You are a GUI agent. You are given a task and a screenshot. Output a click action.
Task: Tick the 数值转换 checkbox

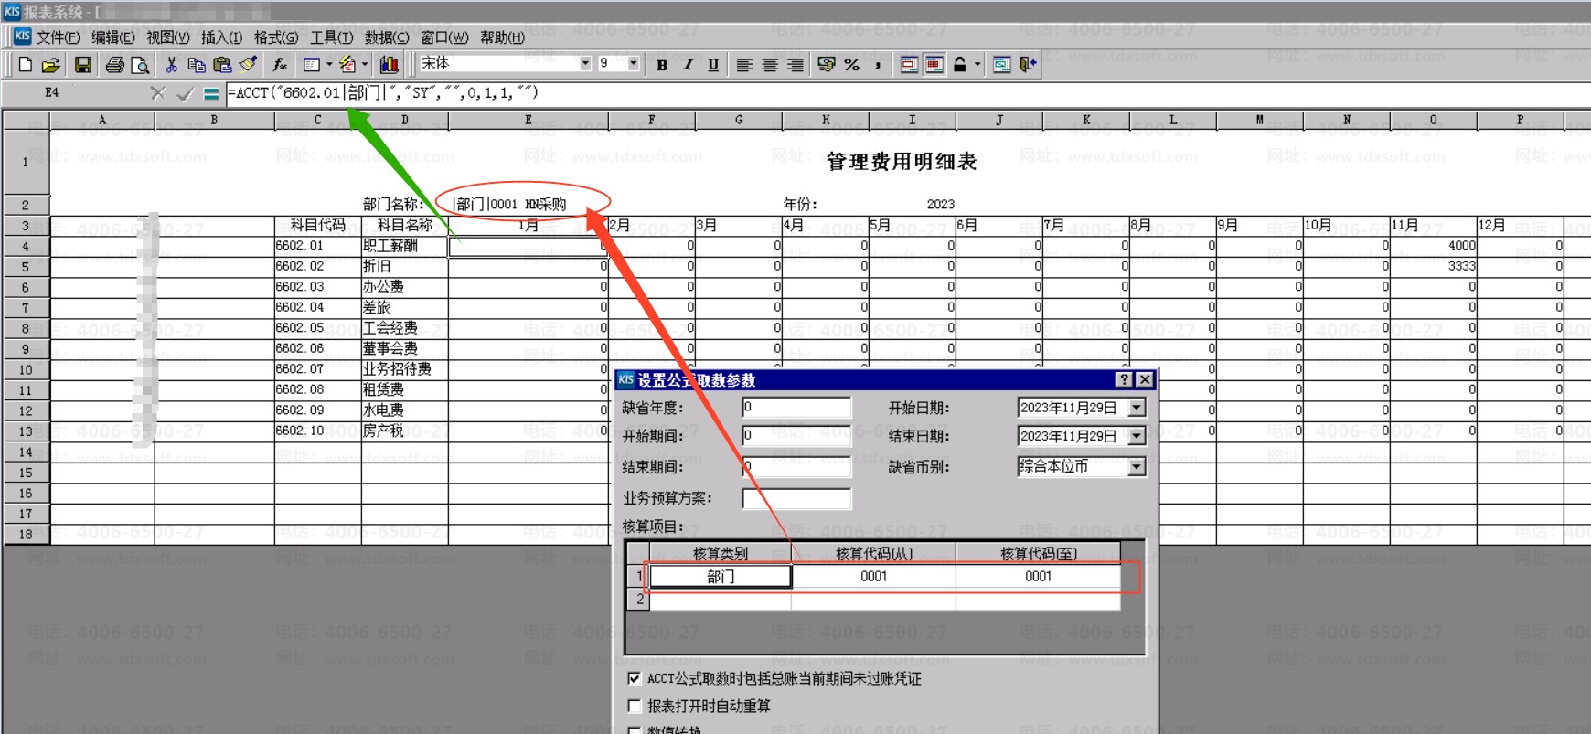[635, 730]
